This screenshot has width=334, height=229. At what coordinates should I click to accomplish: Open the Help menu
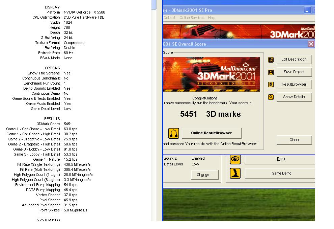[x=212, y=18]
